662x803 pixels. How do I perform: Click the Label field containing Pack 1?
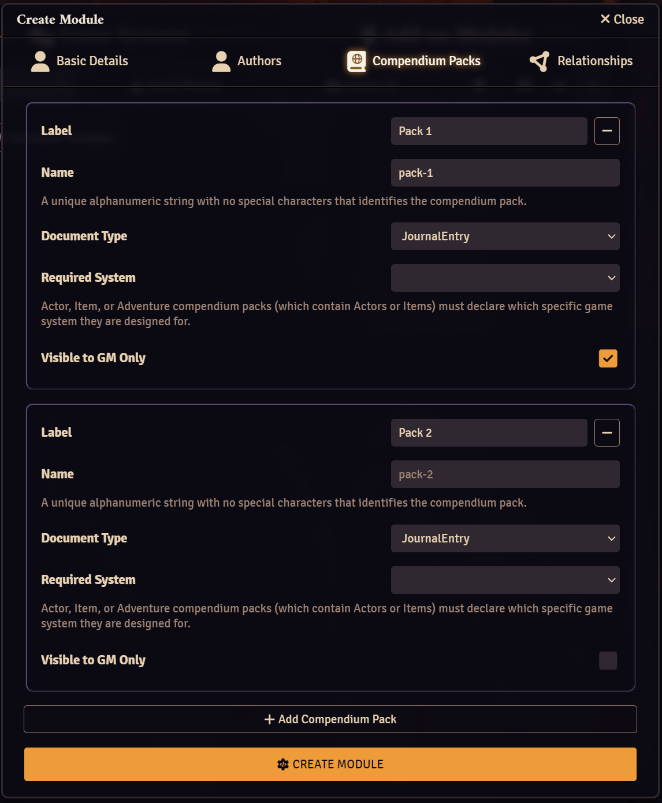(x=489, y=131)
